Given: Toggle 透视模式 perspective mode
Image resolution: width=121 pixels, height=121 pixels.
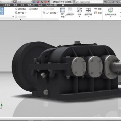Looking at the screenshot, I should coord(21,9).
